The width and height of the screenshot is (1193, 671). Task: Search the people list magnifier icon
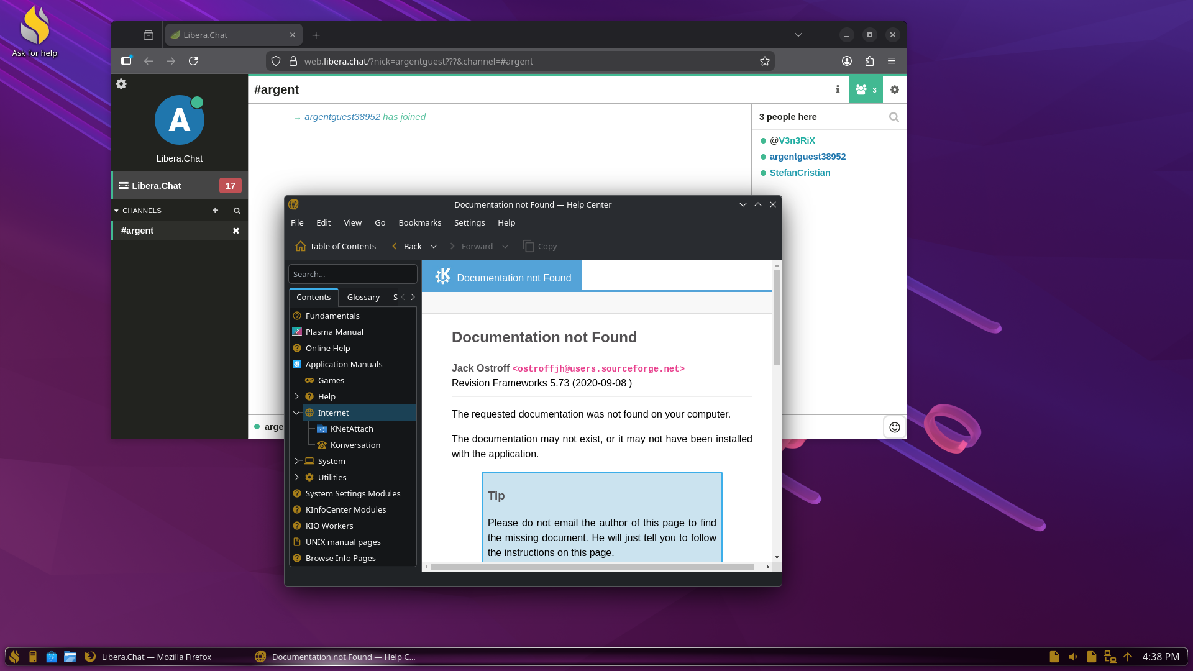point(894,117)
